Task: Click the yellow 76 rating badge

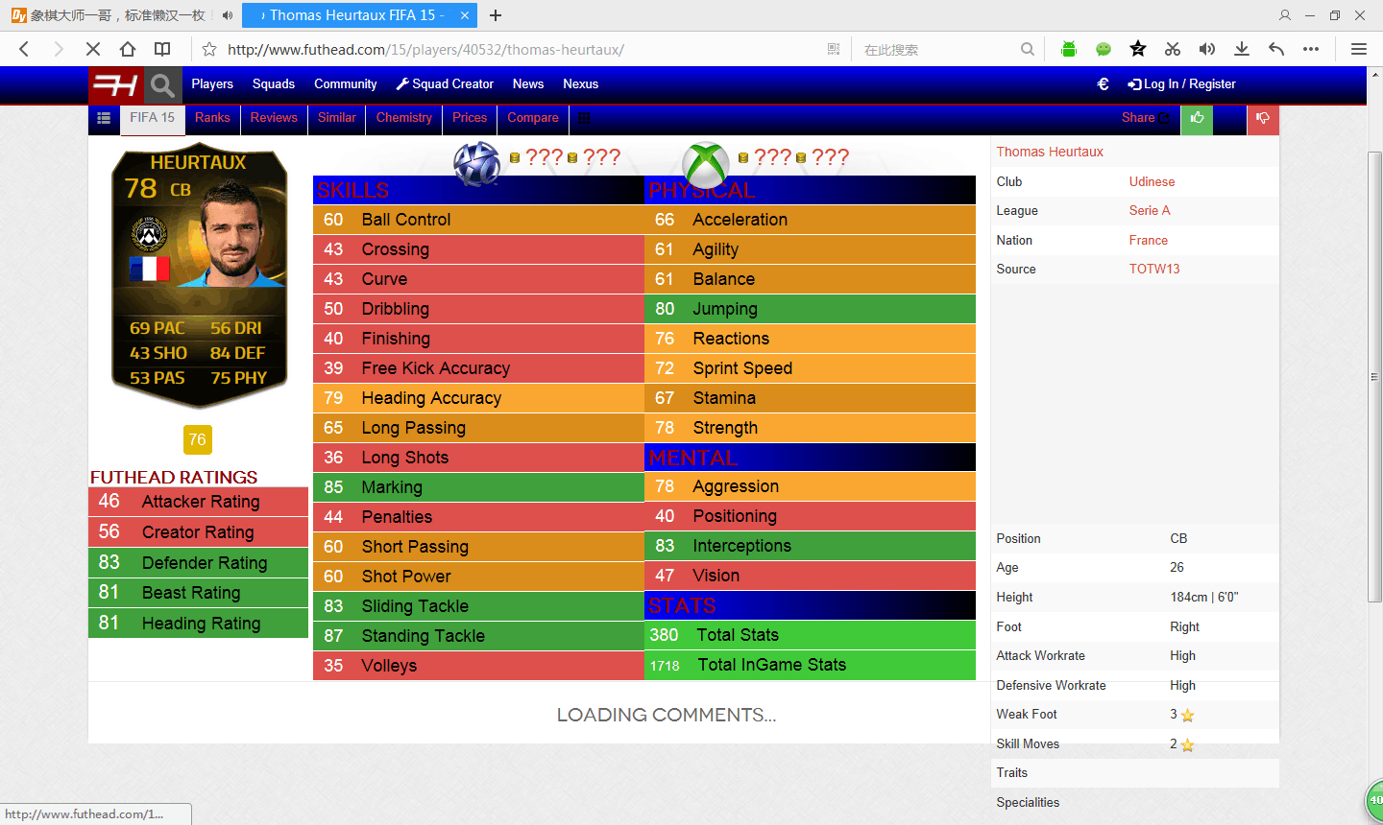Action: point(197,439)
